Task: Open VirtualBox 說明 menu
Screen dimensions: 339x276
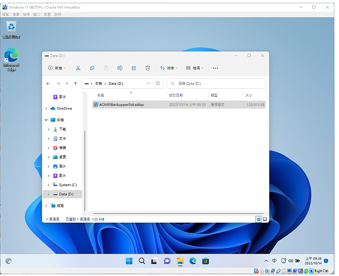Action: (x=58, y=14)
